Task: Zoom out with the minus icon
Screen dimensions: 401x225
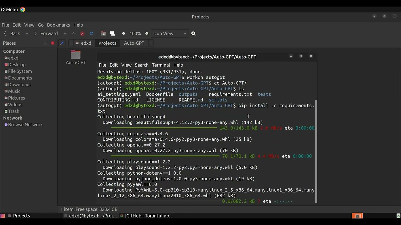Action: (x=123, y=33)
